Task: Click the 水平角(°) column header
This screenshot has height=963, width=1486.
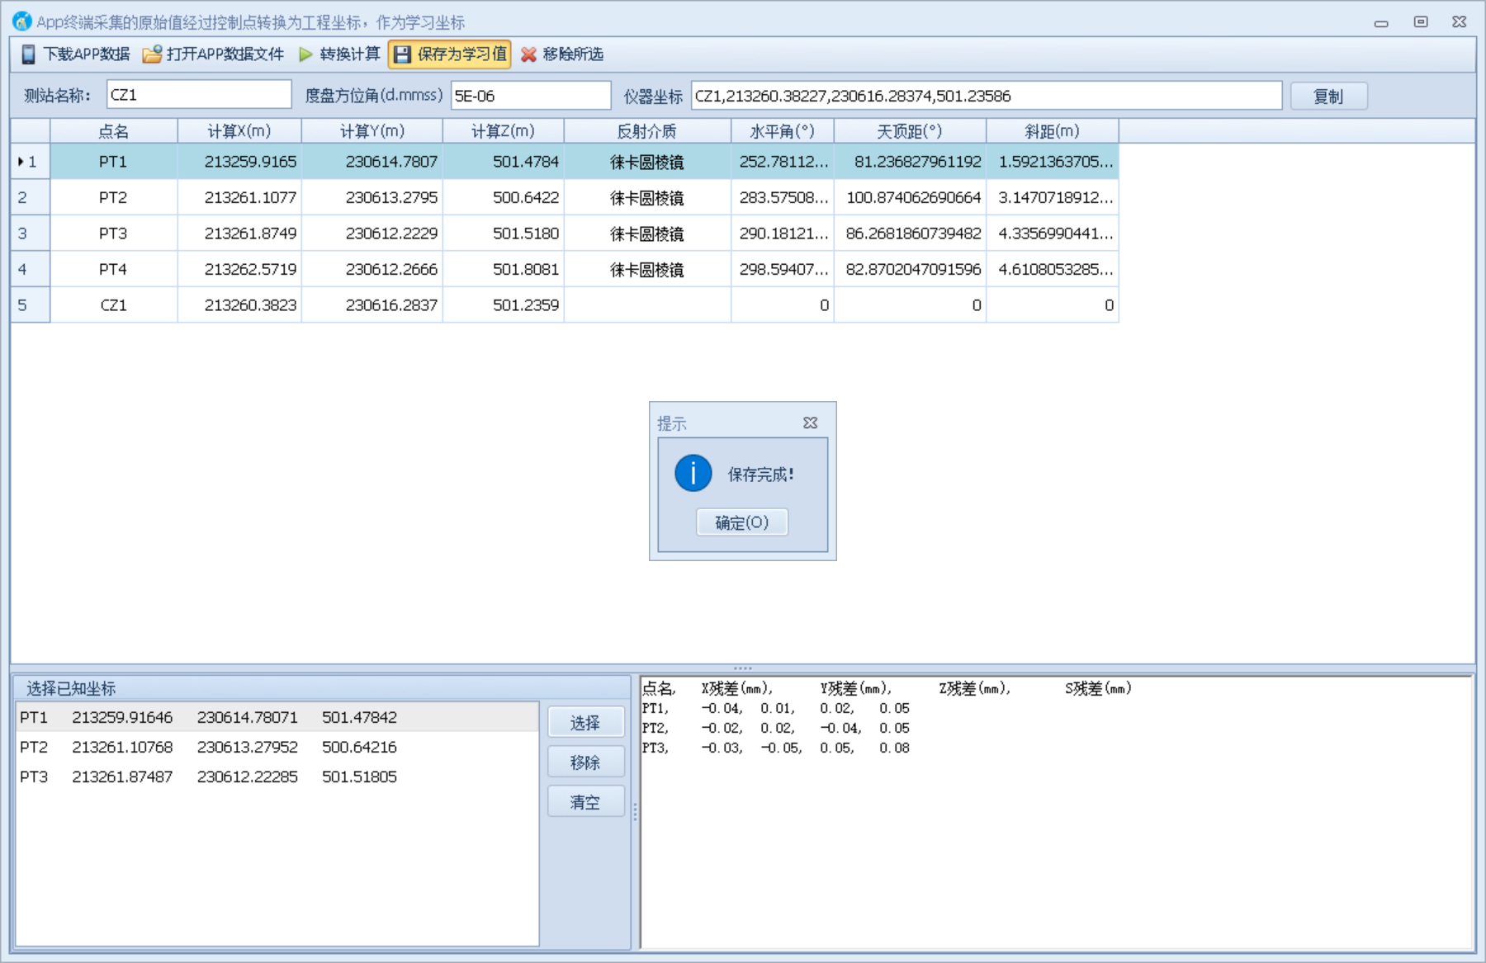Action: 783,131
